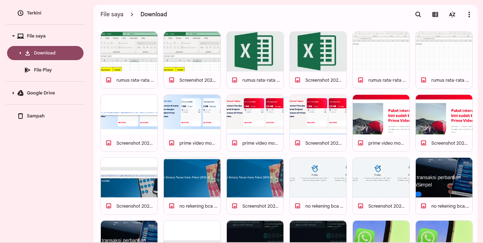
Task: Select Screenshot file with red 2.5 GB cards
Action: click(318, 123)
